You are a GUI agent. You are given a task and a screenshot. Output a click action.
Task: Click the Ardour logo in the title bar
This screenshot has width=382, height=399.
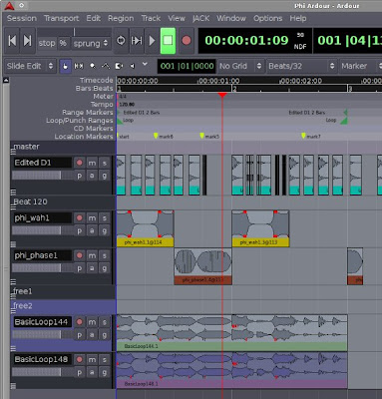click(x=9, y=5)
